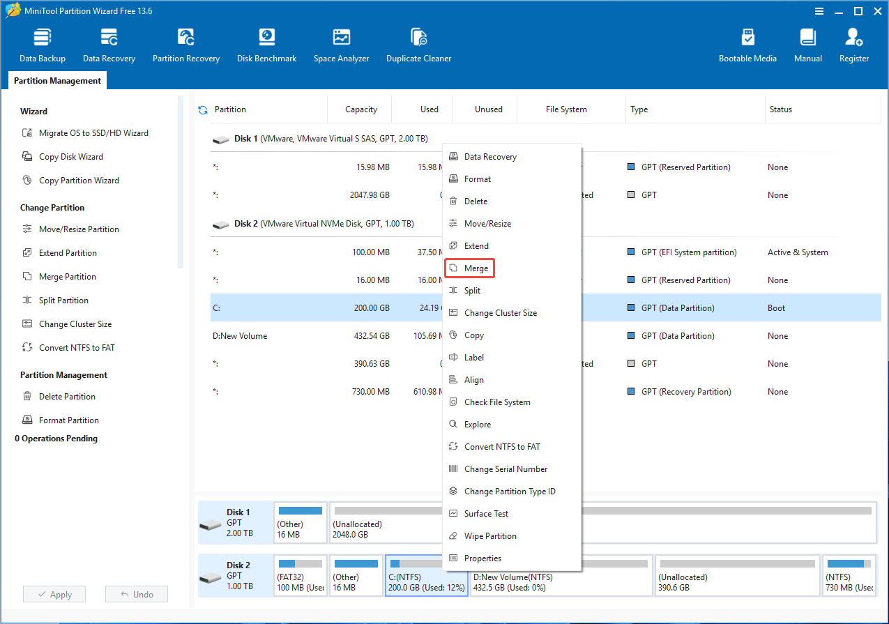Choose Convert NTFS to FAT in sidebar

pyautogui.click(x=68, y=348)
